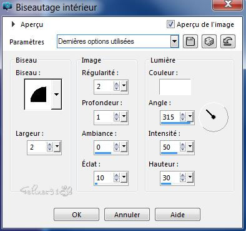The image size is (246, 231).
Task: Click the Hauteur value field
Action: [170, 178]
